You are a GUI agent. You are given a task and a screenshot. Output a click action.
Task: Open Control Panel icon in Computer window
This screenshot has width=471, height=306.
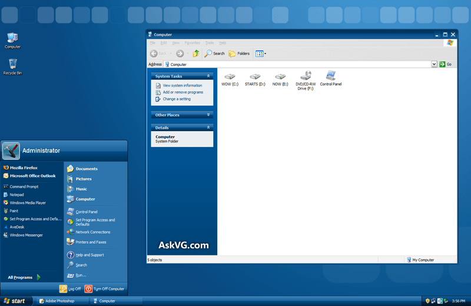point(331,79)
